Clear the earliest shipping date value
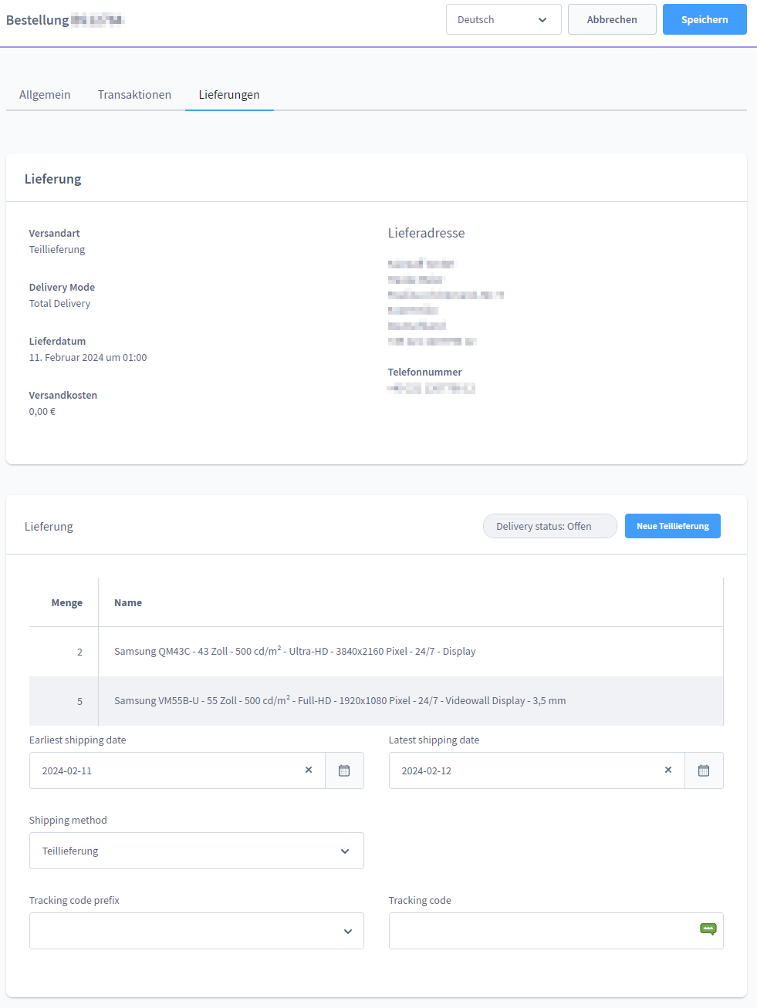757x1008 pixels. (309, 770)
